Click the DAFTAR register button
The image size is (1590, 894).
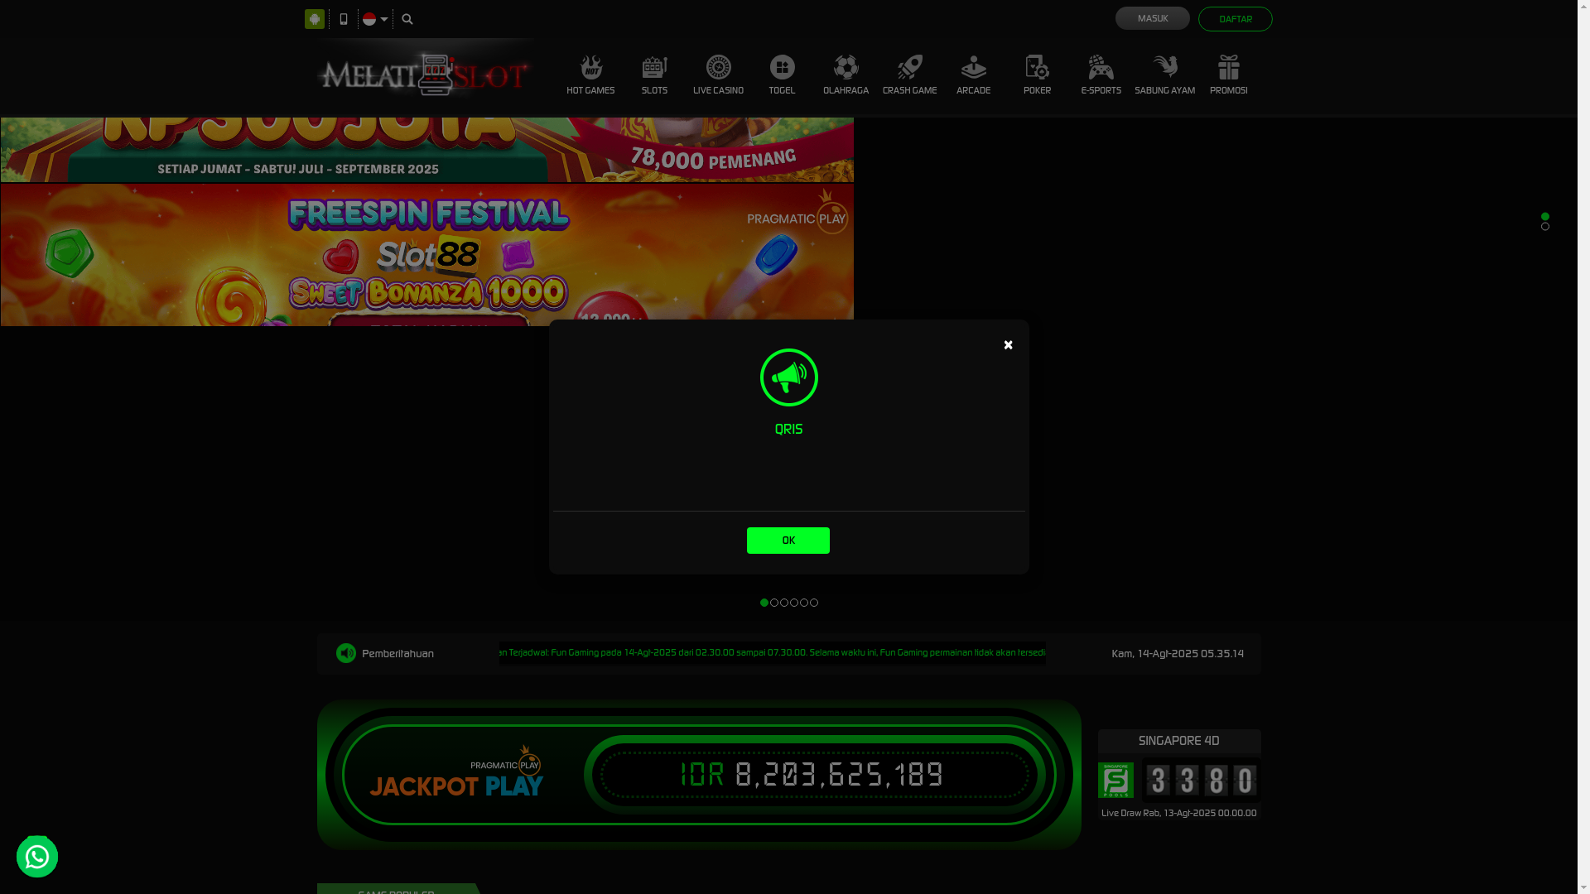pyautogui.click(x=1236, y=19)
